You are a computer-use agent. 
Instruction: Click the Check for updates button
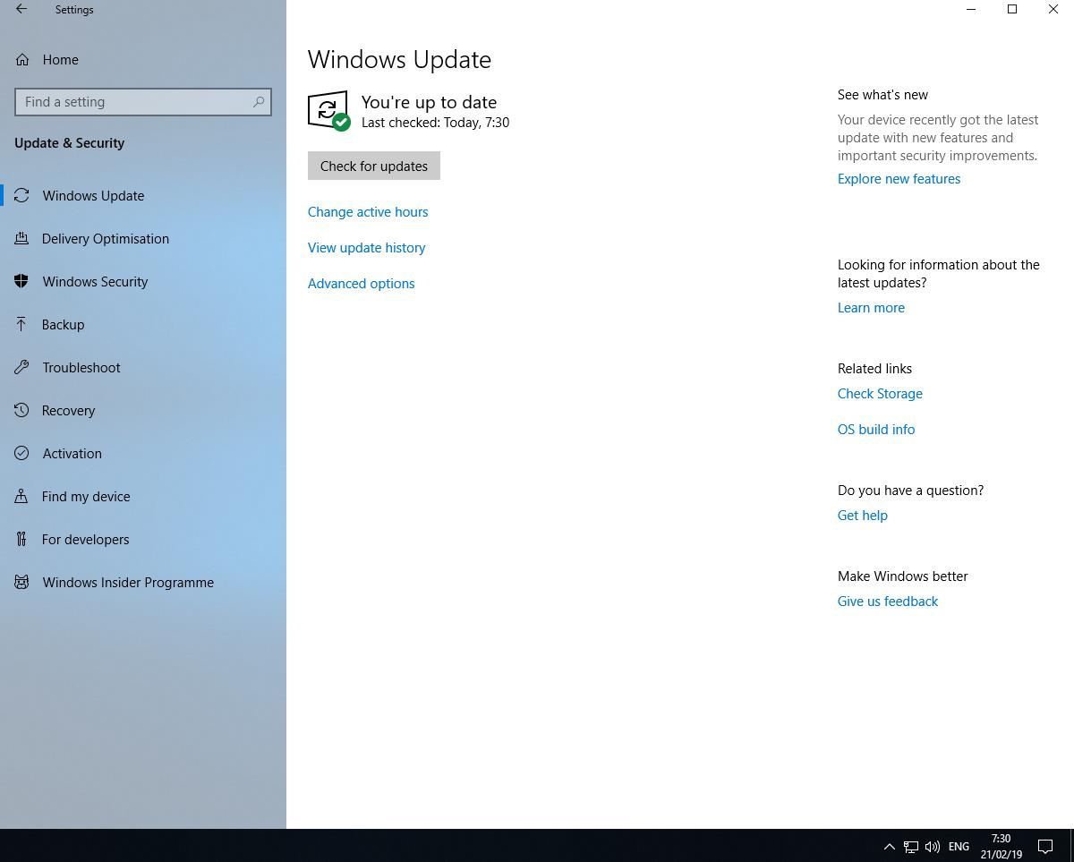tap(374, 166)
